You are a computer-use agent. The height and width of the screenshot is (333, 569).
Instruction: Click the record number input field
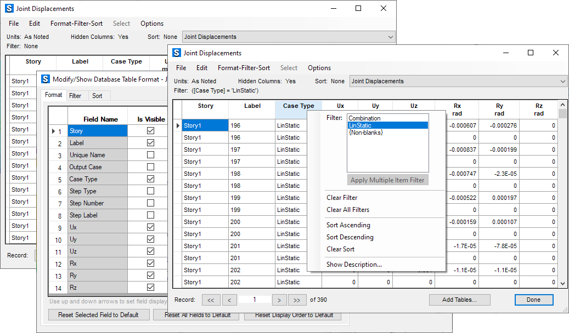click(255, 300)
